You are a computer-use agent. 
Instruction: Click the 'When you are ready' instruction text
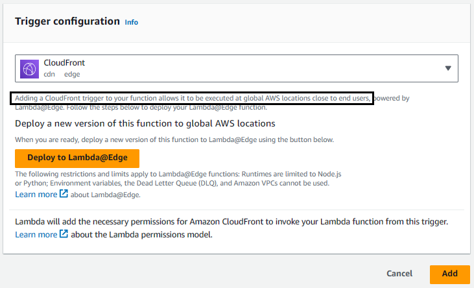click(174, 139)
